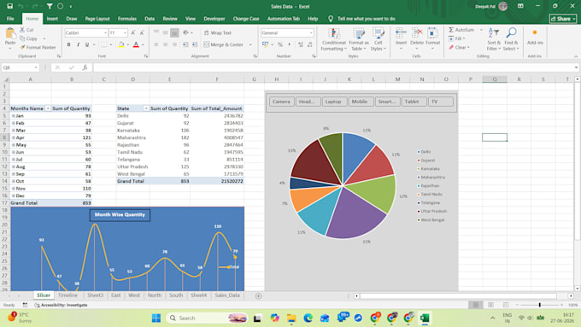Select Tablet in the slicer
The width and height of the screenshot is (581, 327).
tap(414, 102)
